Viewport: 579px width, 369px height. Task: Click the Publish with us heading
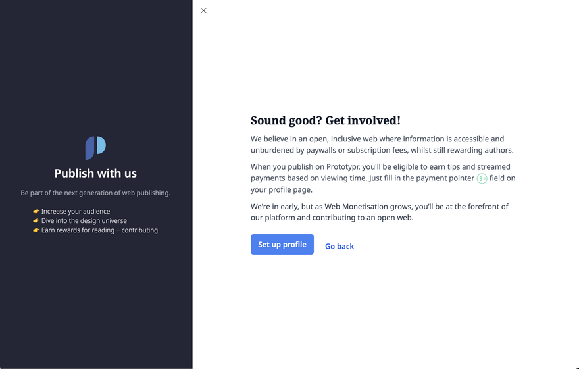click(95, 173)
